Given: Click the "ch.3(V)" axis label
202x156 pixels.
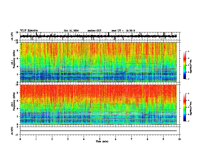Looking at the screenshot, I should click(x=12, y=131).
